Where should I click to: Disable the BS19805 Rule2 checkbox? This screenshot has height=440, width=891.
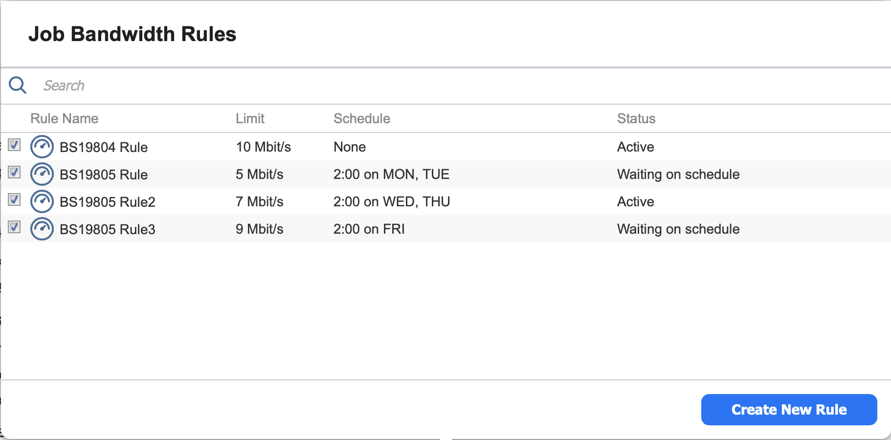coord(14,199)
